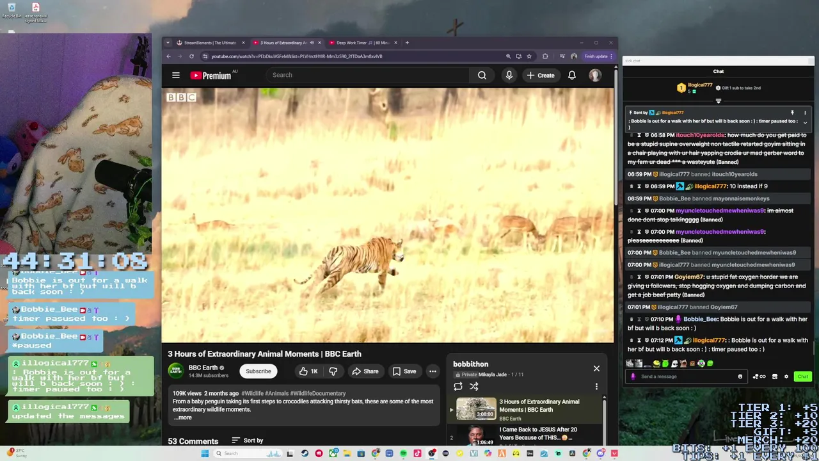Open the Recycle Bin desktop icon
The width and height of the screenshot is (819, 461).
point(12,11)
